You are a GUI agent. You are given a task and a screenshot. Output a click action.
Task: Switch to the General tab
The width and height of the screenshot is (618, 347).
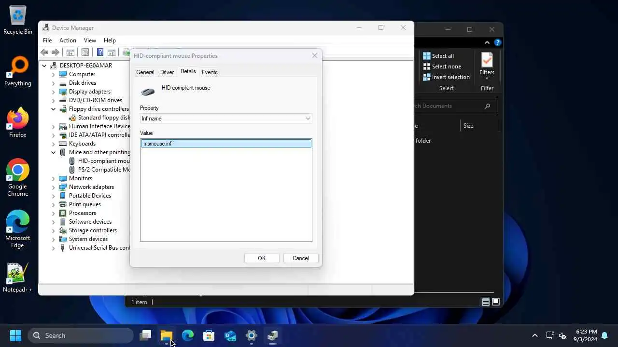(145, 72)
